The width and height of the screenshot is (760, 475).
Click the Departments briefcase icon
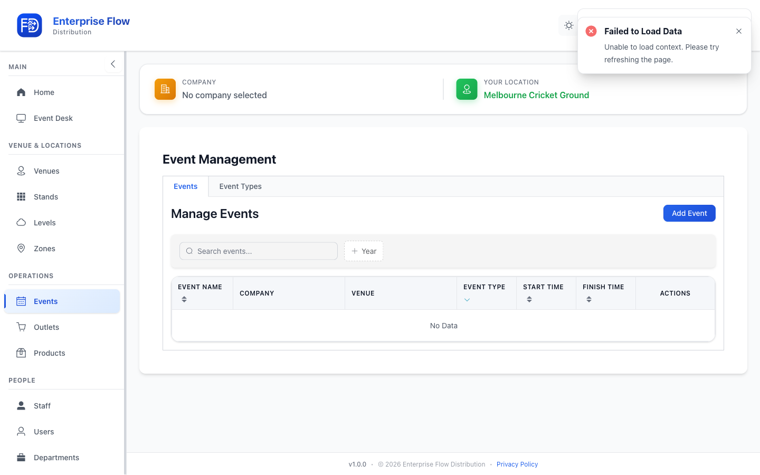[21, 458]
